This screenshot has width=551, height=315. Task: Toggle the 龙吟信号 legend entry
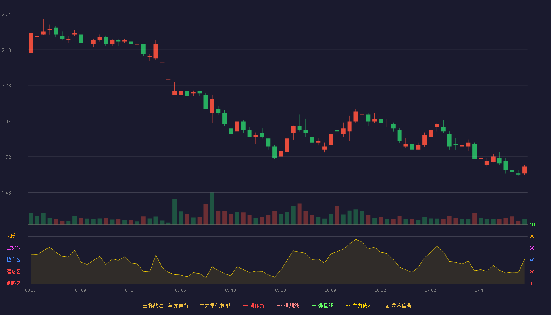point(398,306)
